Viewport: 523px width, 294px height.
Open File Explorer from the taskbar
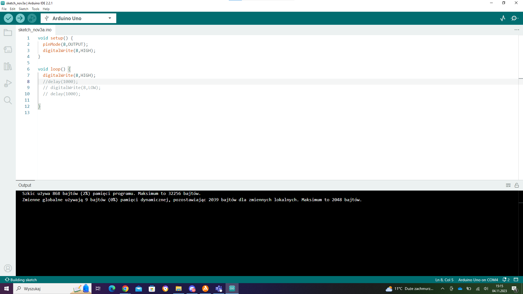pyautogui.click(x=179, y=289)
